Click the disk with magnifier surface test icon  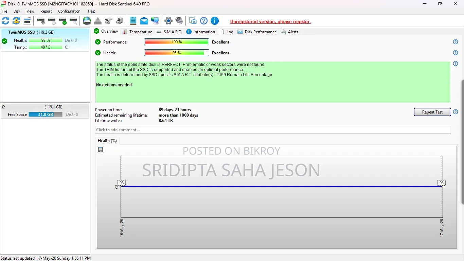pos(73,21)
